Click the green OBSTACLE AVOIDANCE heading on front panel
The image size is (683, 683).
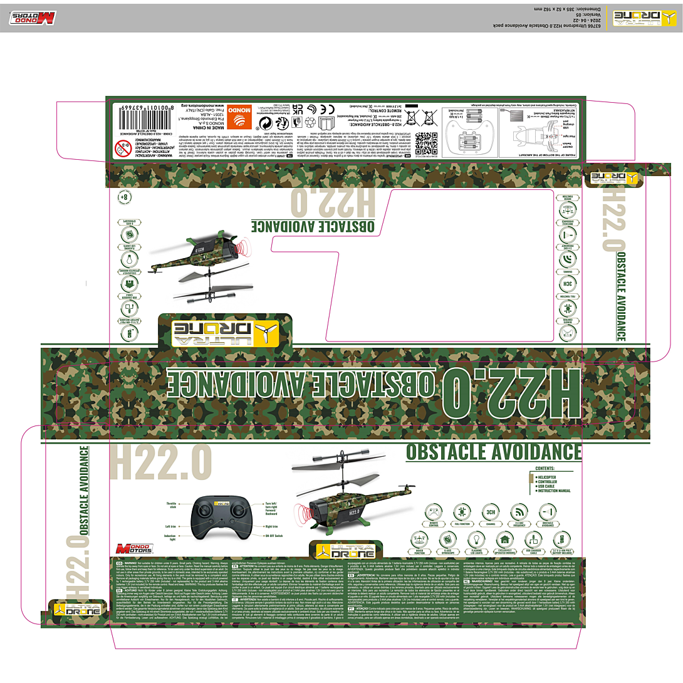click(x=494, y=452)
